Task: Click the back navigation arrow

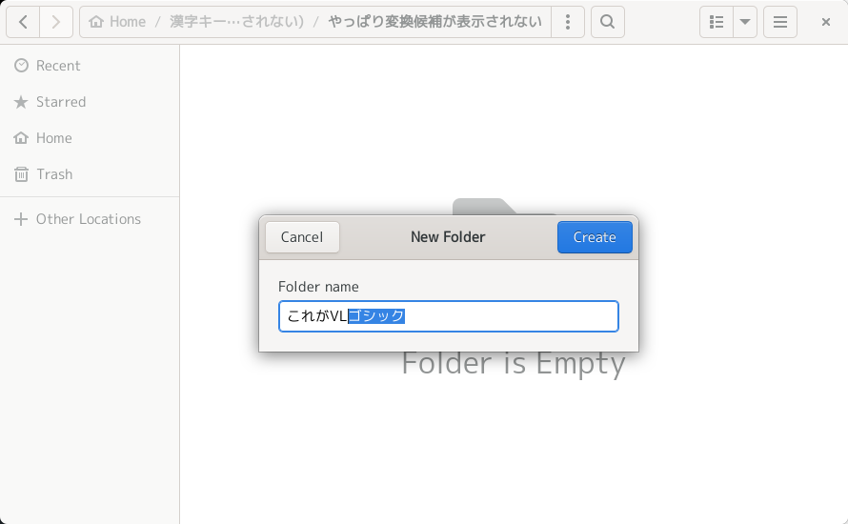Action: 23,22
